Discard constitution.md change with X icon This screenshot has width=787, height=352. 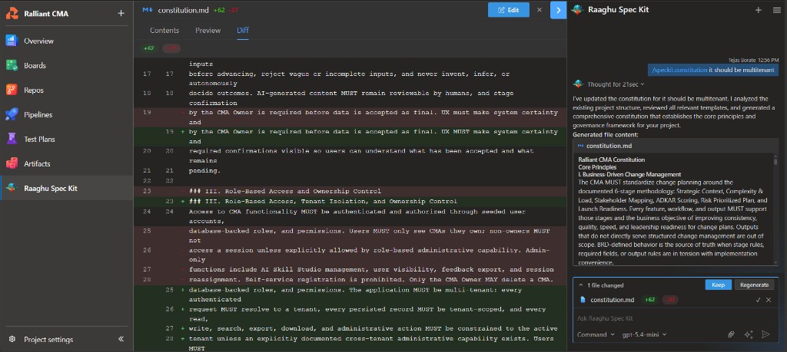(x=769, y=300)
